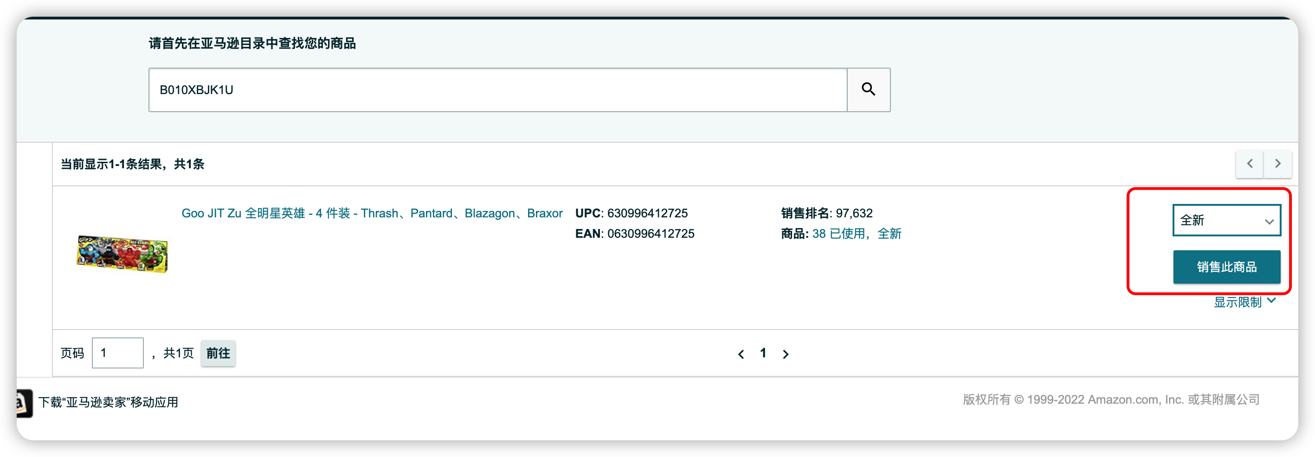Open the 38 已使用, 全新 offers link
1315x457 pixels.
pos(857,234)
